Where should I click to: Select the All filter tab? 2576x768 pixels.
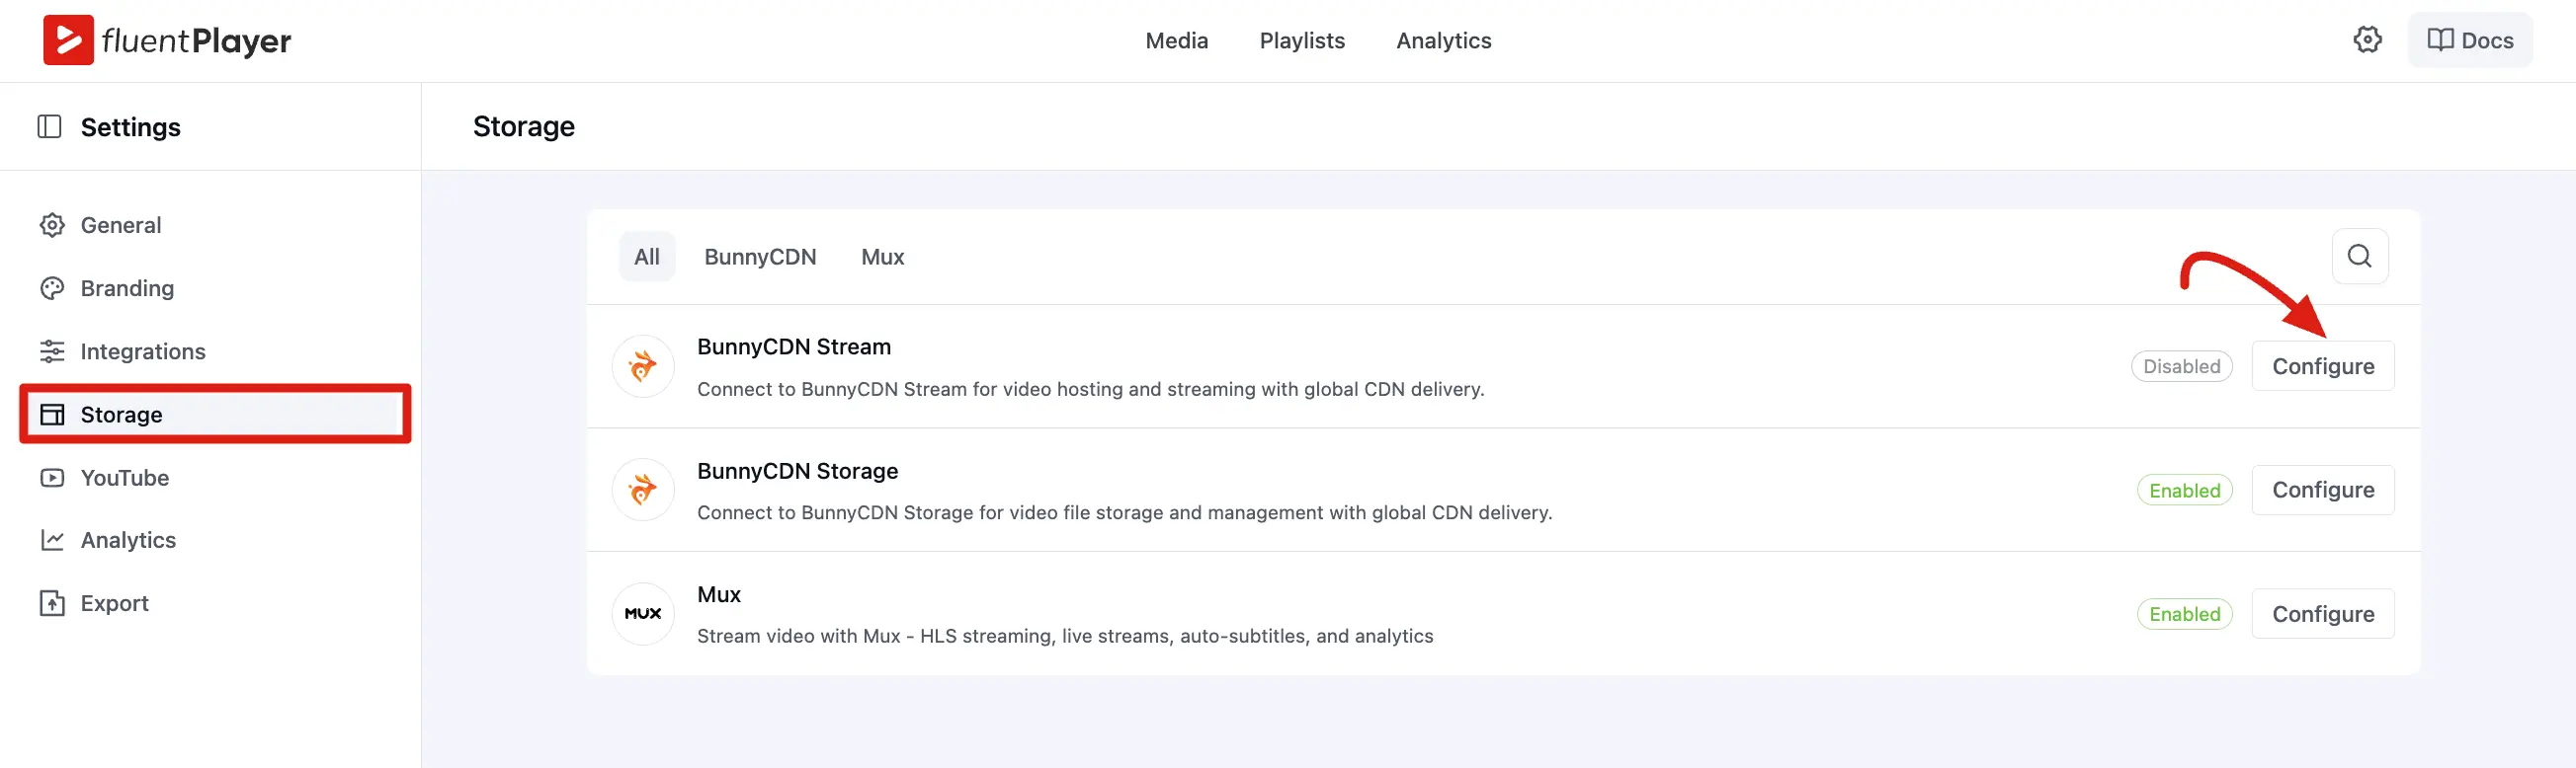(647, 257)
